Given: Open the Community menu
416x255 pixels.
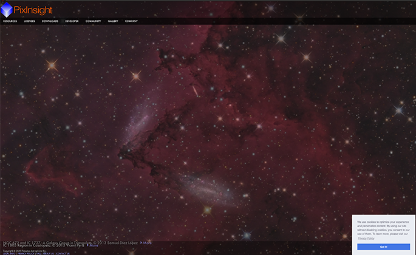Looking at the screenshot, I should pos(93,21).
